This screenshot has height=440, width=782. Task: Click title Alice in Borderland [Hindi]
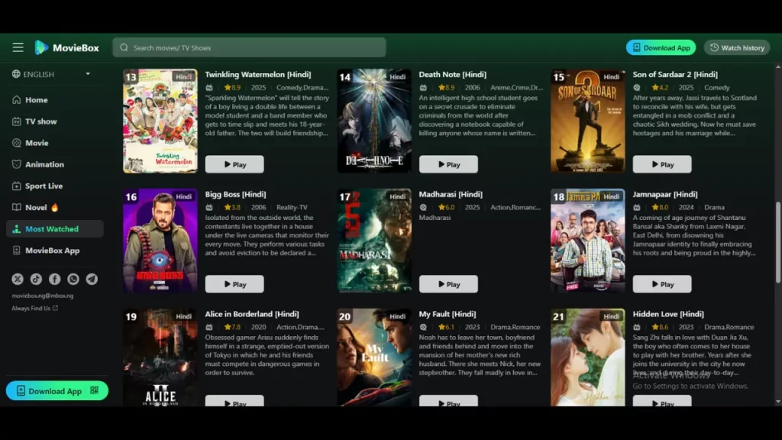point(252,314)
